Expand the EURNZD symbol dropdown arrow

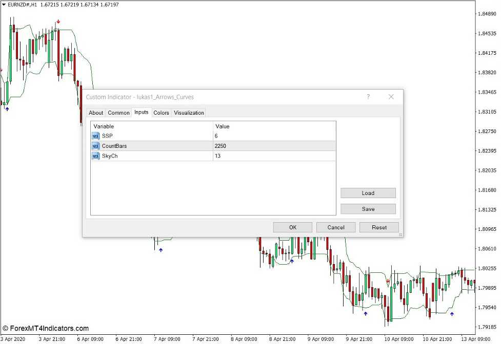pos(4,5)
